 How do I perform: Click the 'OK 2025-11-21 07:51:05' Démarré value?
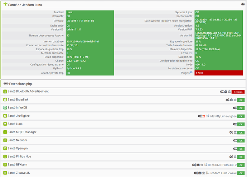(80, 21)
